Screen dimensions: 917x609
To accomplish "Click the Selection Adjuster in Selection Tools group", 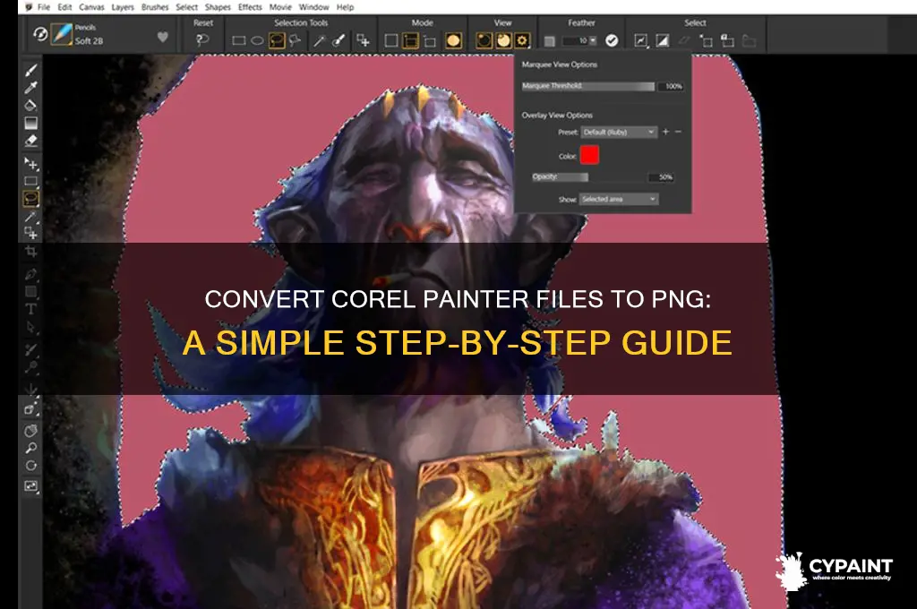I will point(364,40).
